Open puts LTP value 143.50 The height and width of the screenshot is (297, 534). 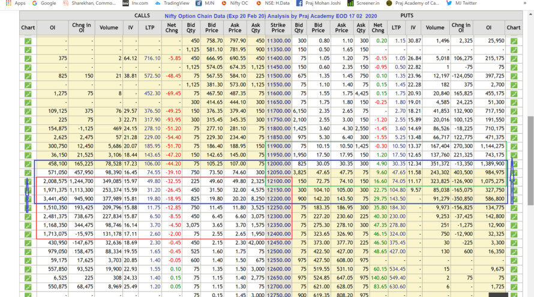point(397,199)
